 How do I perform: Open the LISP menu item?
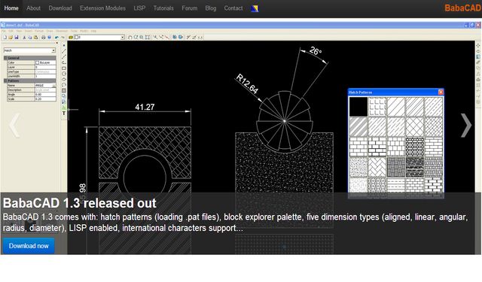coord(139,8)
